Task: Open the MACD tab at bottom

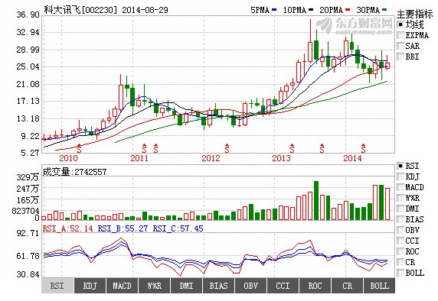Action: point(122,286)
